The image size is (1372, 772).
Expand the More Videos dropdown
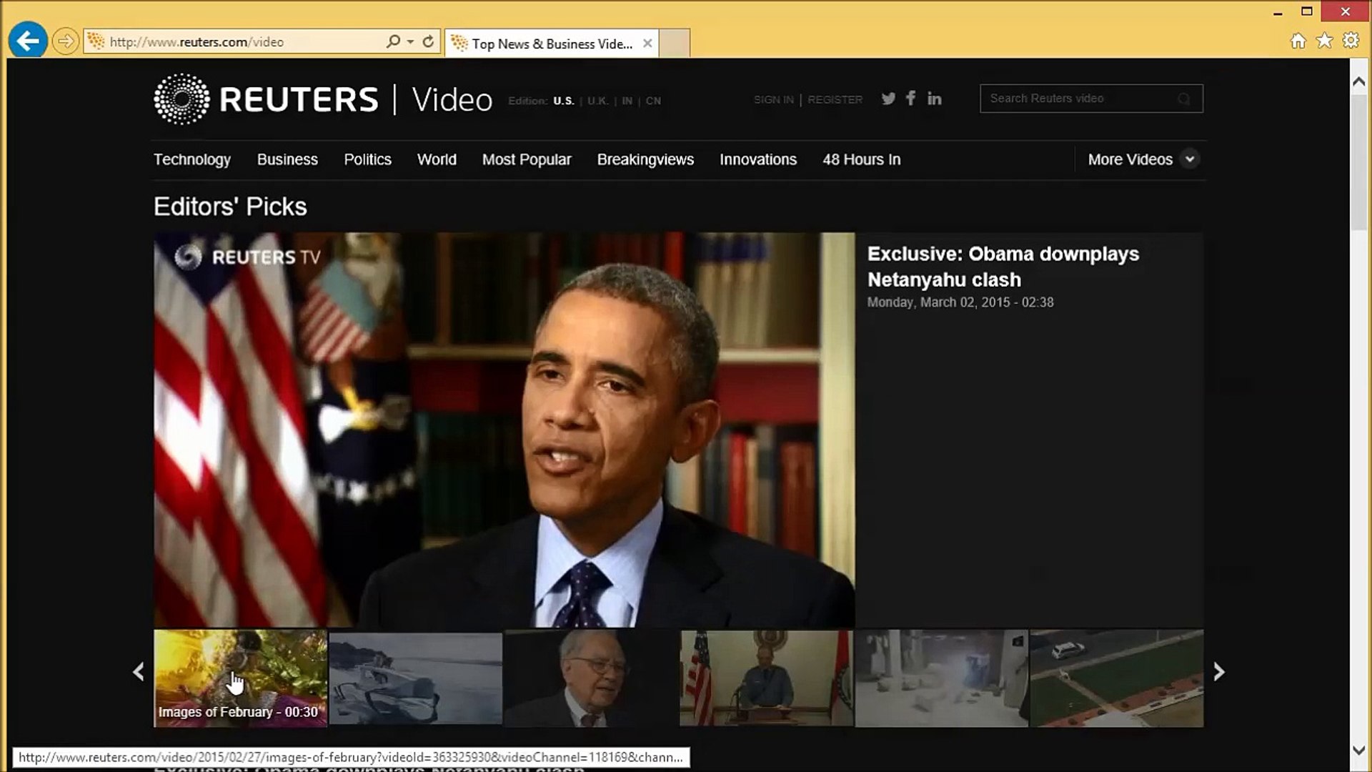(x=1188, y=159)
